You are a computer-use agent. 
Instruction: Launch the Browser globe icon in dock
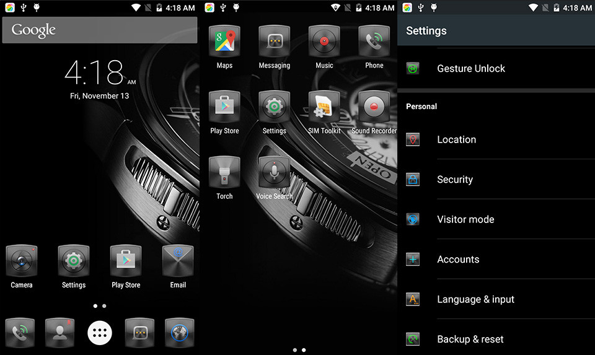(180, 333)
